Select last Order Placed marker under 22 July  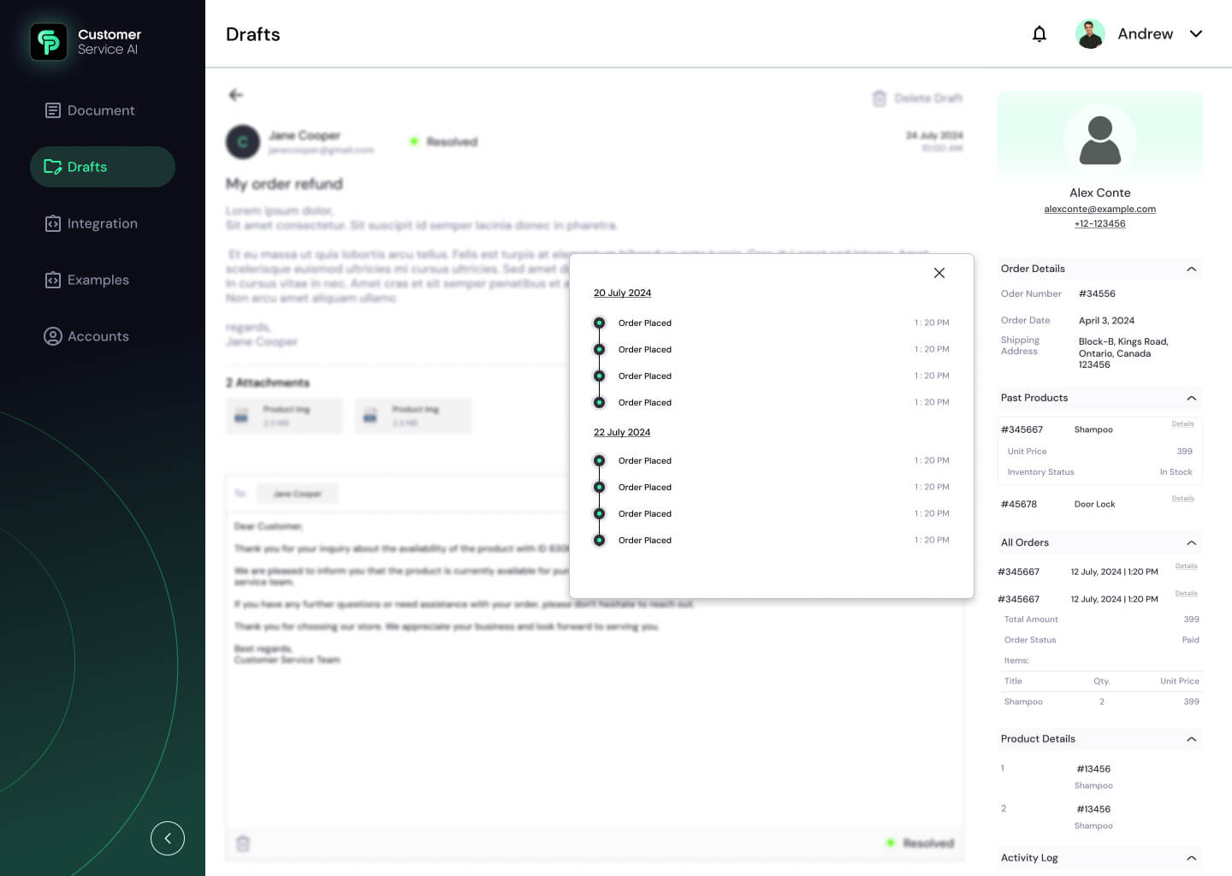(600, 540)
